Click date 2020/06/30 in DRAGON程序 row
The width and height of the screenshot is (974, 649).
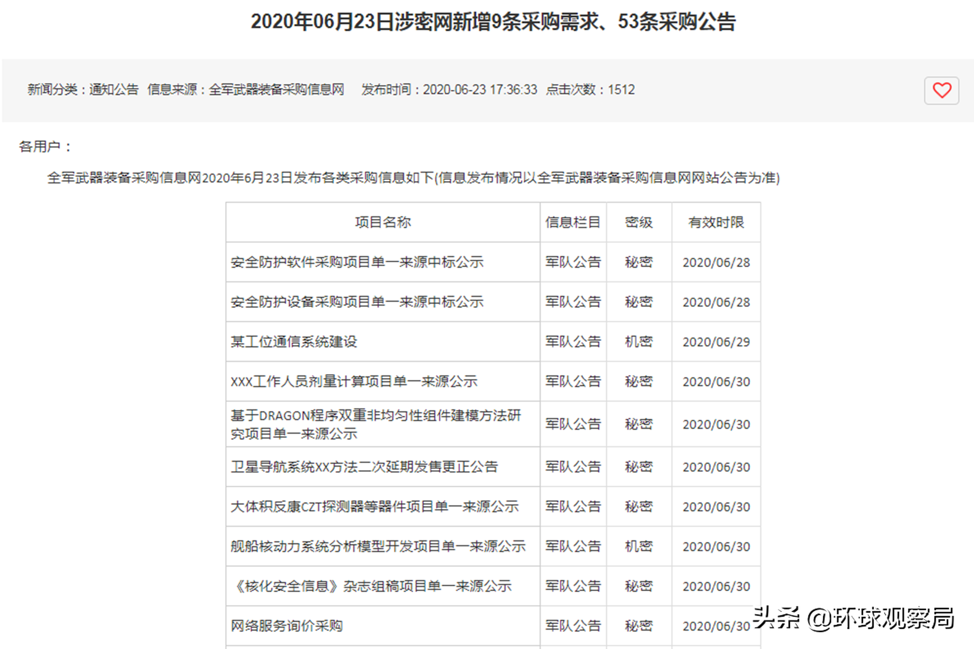click(716, 424)
